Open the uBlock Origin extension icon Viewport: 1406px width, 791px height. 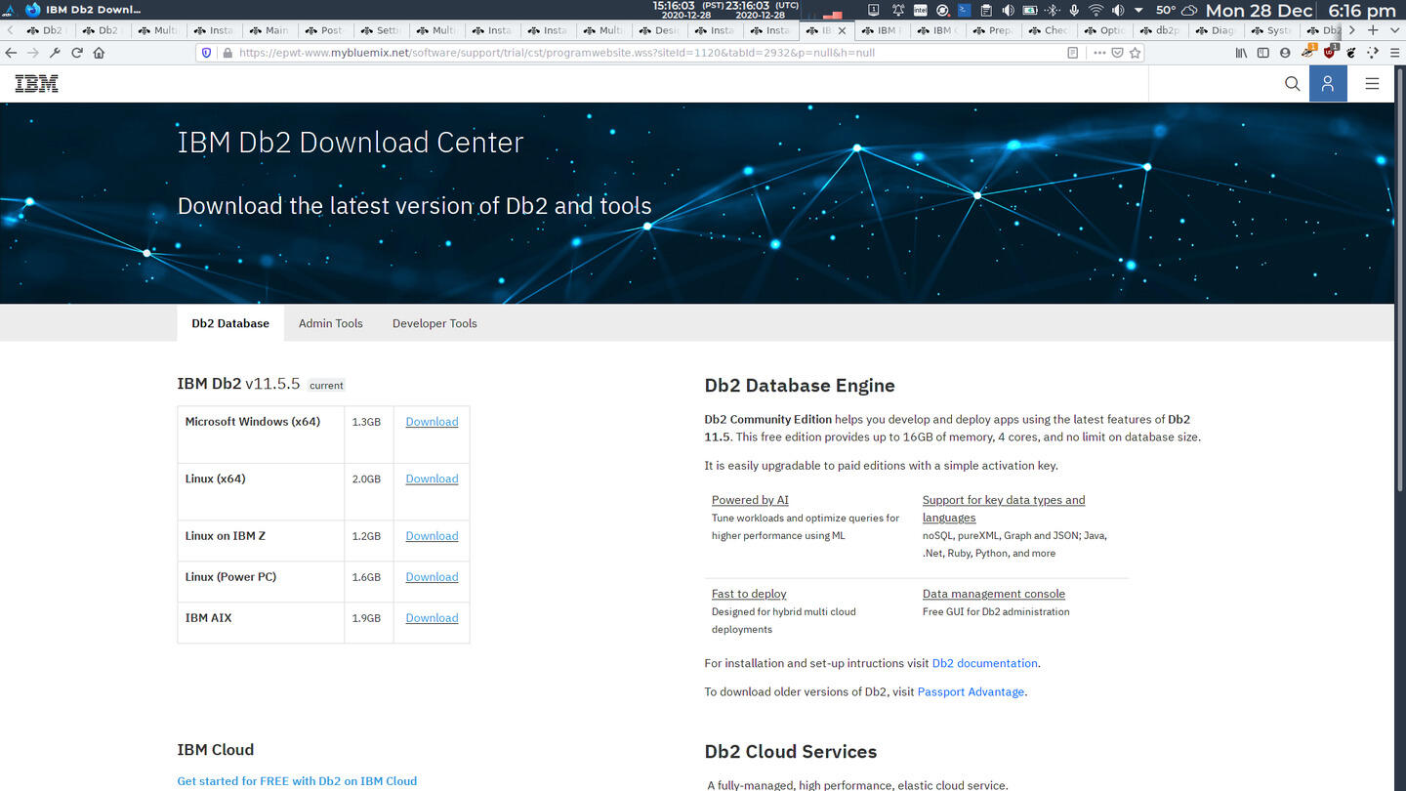(x=1329, y=52)
